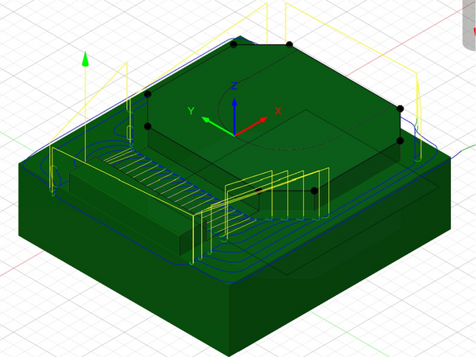Image resolution: width=476 pixels, height=357 pixels.
Task: Click the green Y axis label
Action: [191, 111]
